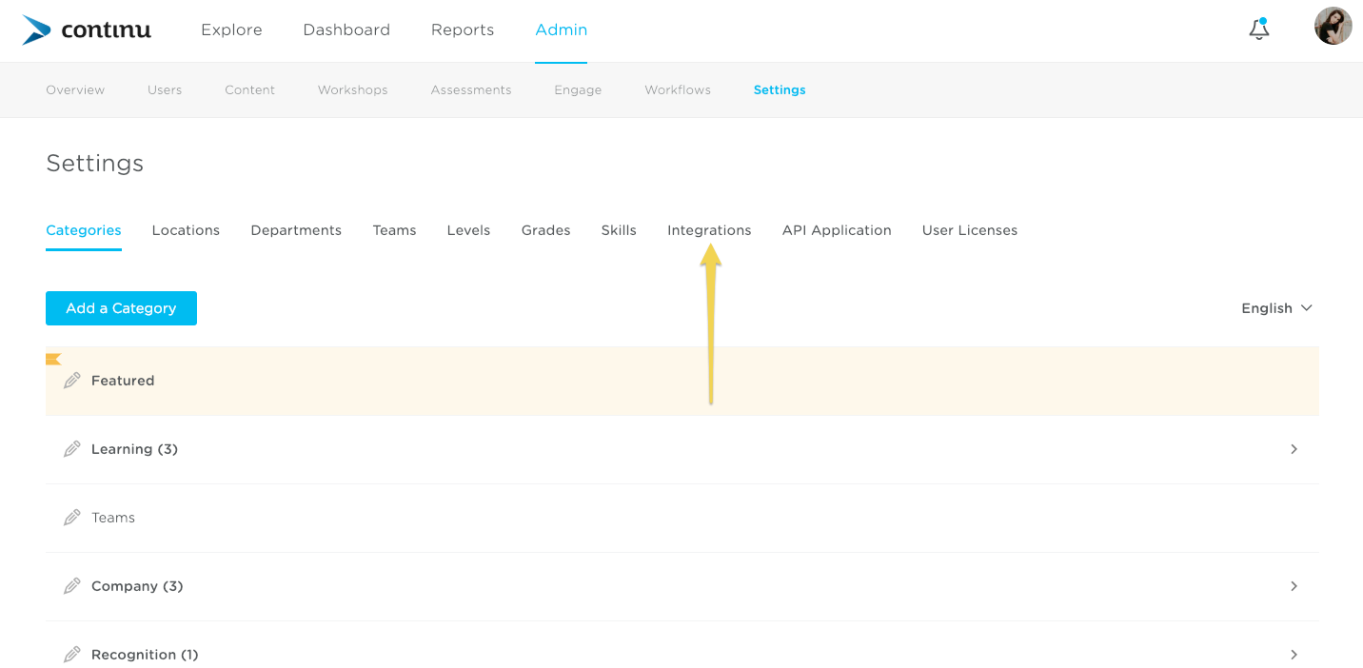1363x668 pixels.
Task: Click the pencil icon next to Teams category
Action: pyautogui.click(x=72, y=518)
